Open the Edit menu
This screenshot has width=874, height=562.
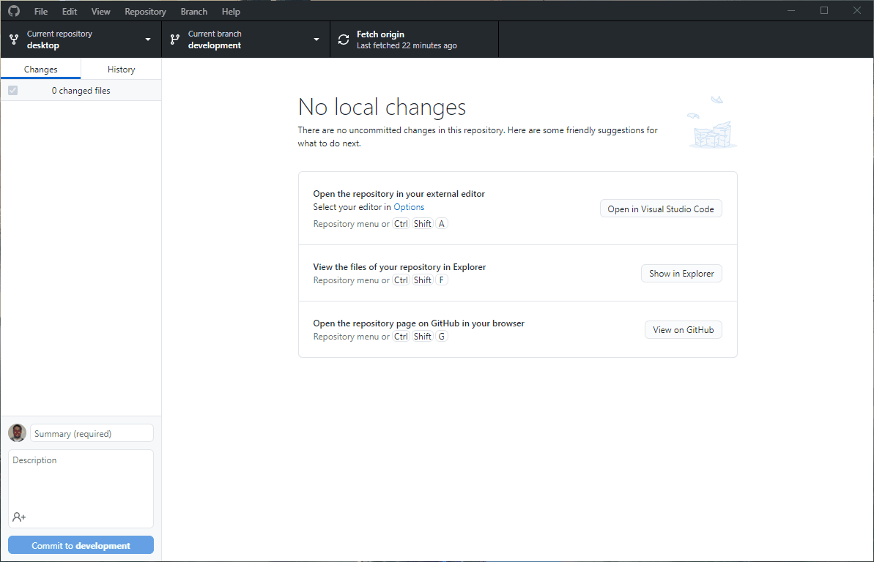point(70,11)
